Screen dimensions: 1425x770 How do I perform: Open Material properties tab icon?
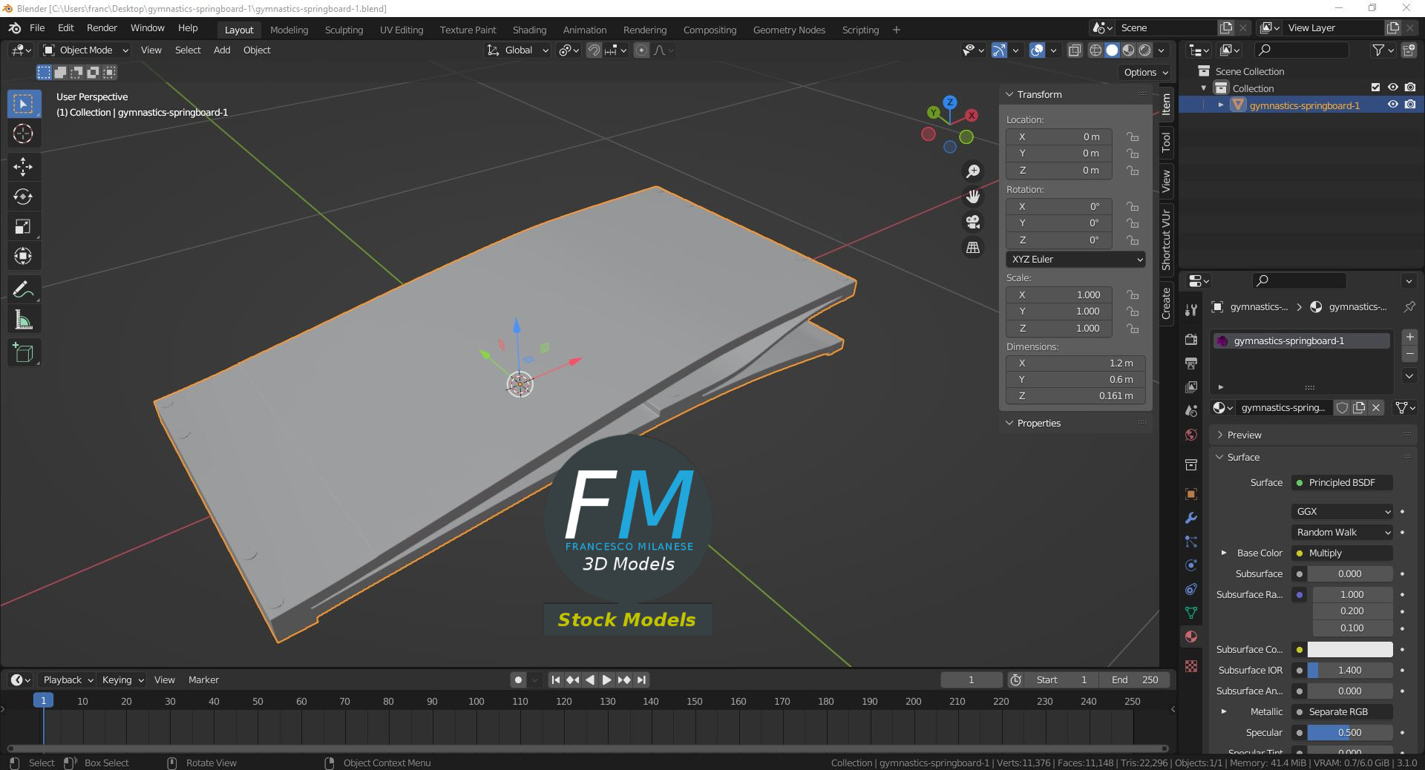[1191, 636]
